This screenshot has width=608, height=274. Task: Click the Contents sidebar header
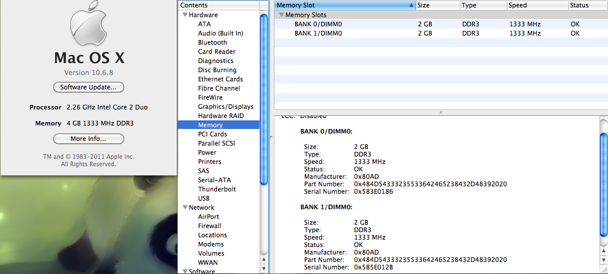tap(219, 5)
